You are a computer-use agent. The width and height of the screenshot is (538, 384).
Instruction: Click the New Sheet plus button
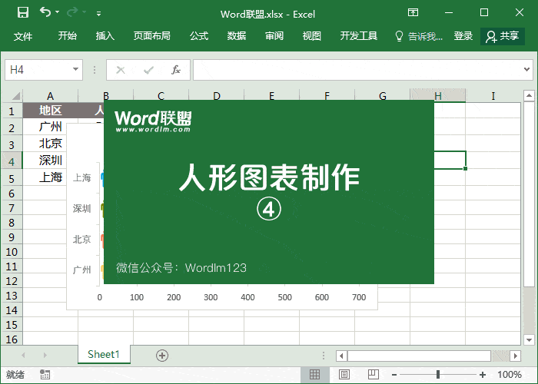pyautogui.click(x=162, y=356)
